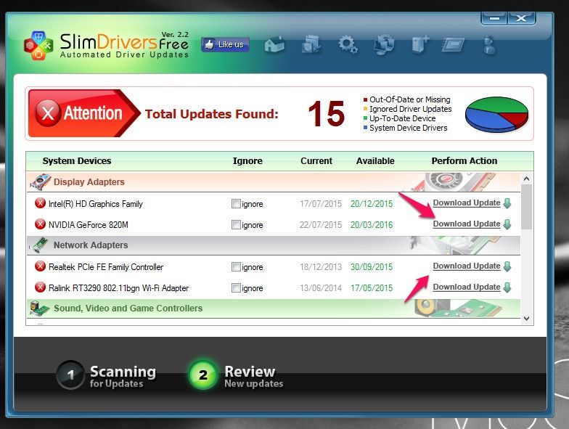Screen dimensions: 569x429
Task: Click red X status icon for Realtek PCIe controller
Action: point(40,266)
